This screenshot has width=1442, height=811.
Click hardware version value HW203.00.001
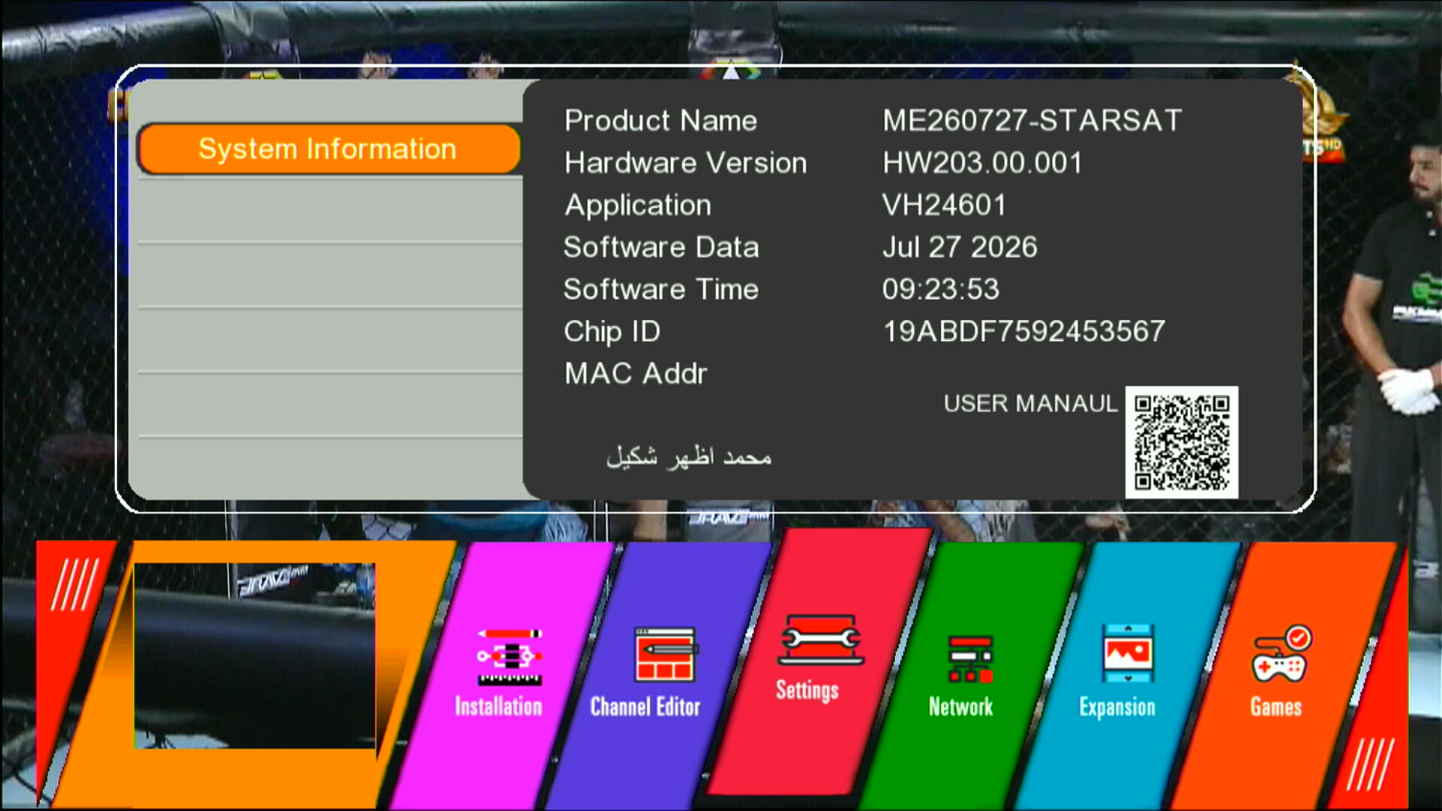(982, 163)
